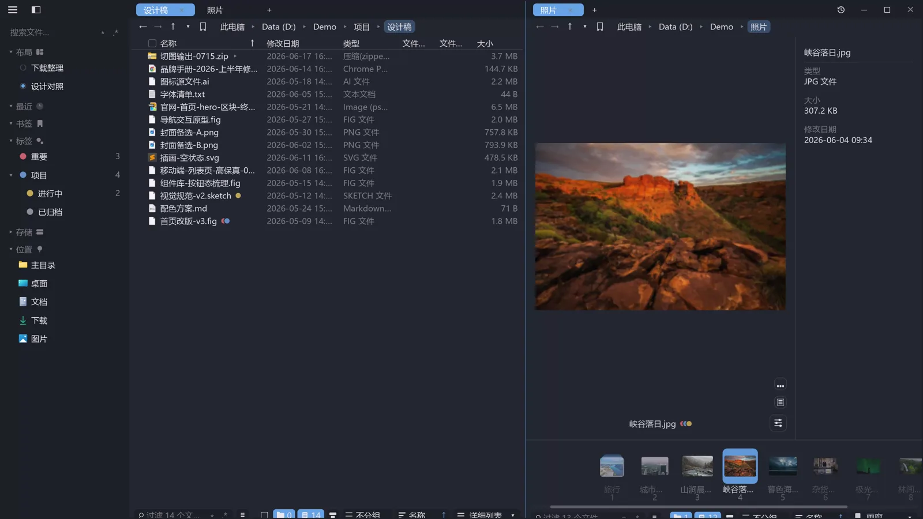Bookmark the 照片 folder in right pane
The width and height of the screenshot is (923, 519).
(600, 27)
